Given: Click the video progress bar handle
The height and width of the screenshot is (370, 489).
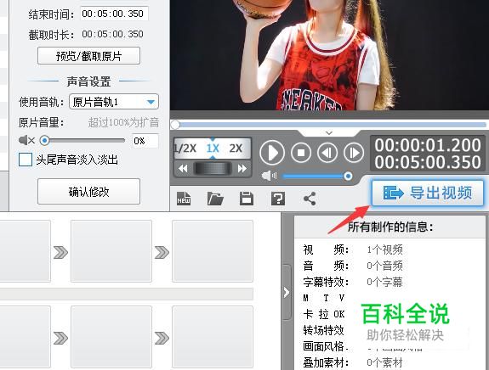Looking at the screenshot, I should click(x=175, y=125).
